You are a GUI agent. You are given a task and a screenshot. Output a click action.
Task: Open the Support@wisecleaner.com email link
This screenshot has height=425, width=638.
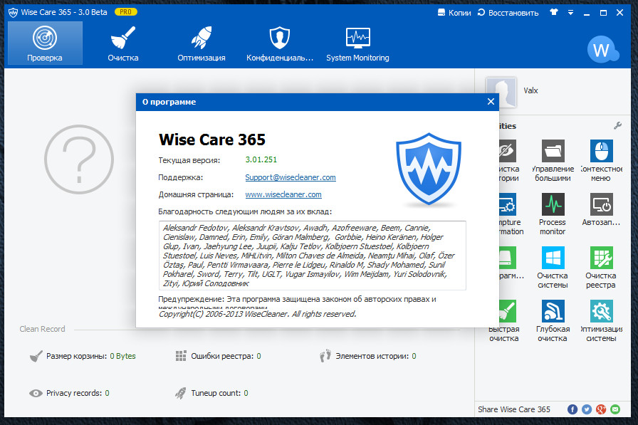(291, 177)
